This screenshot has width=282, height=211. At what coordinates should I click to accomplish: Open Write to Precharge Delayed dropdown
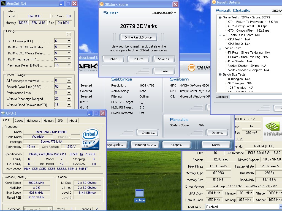pyautogui.click(x=69, y=99)
